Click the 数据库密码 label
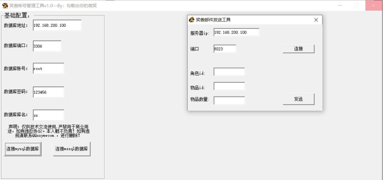 pos(16,92)
